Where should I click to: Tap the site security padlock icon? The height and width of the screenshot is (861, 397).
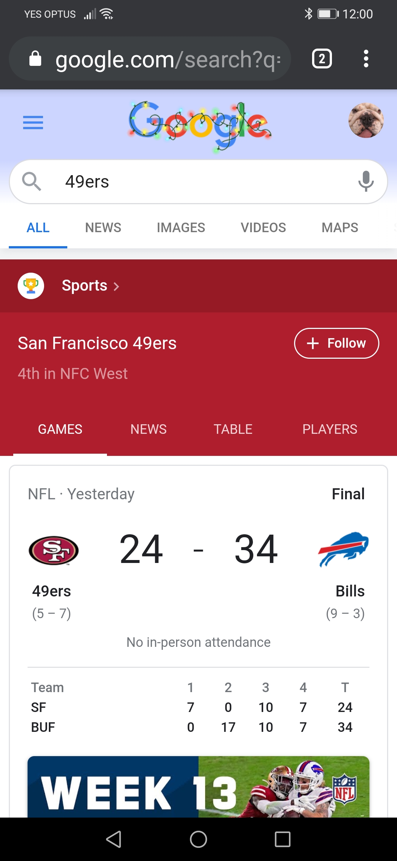tap(35, 59)
